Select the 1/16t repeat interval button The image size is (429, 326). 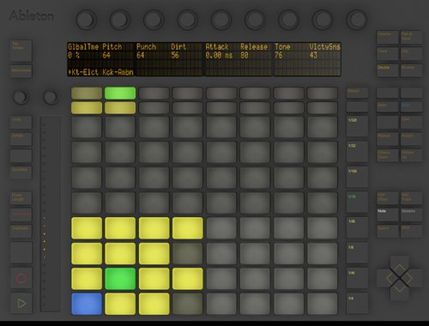(357, 178)
